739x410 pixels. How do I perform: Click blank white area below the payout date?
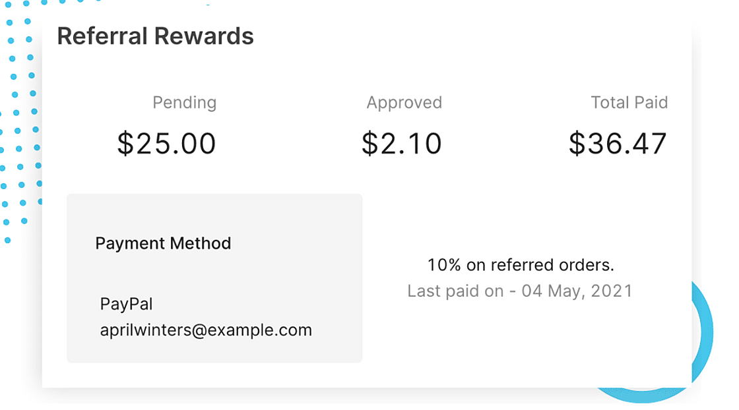tap(521, 343)
